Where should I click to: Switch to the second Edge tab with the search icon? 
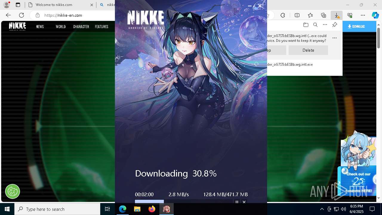(x=107, y=5)
